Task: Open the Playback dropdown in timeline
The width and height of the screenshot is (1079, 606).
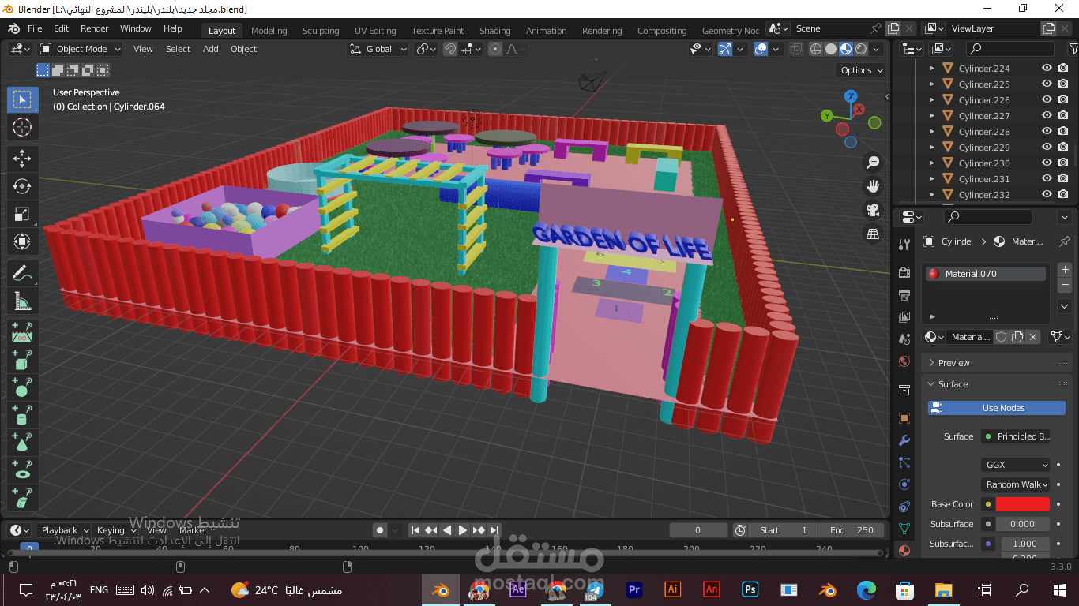Action: [x=64, y=530]
